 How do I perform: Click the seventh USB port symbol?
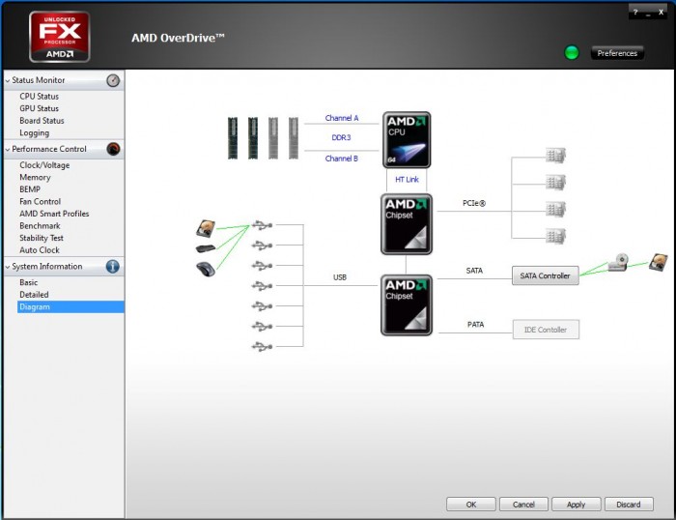click(262, 347)
